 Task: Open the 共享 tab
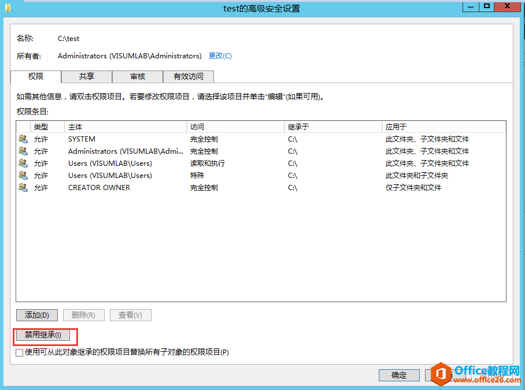coord(87,77)
